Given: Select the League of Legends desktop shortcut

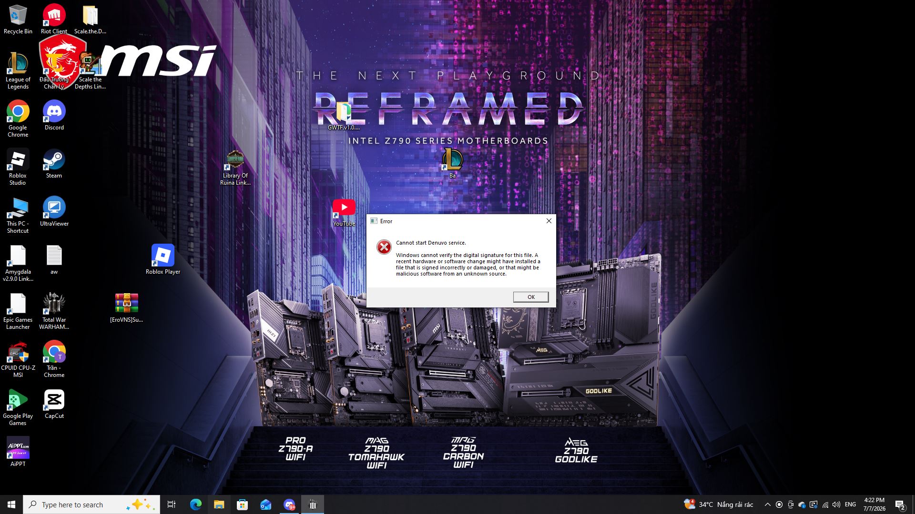Looking at the screenshot, I should coord(18,71).
